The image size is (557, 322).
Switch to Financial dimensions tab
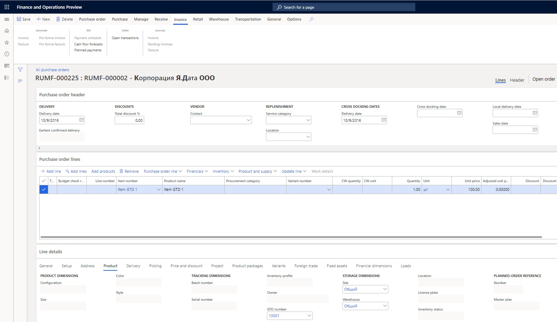tap(374, 266)
